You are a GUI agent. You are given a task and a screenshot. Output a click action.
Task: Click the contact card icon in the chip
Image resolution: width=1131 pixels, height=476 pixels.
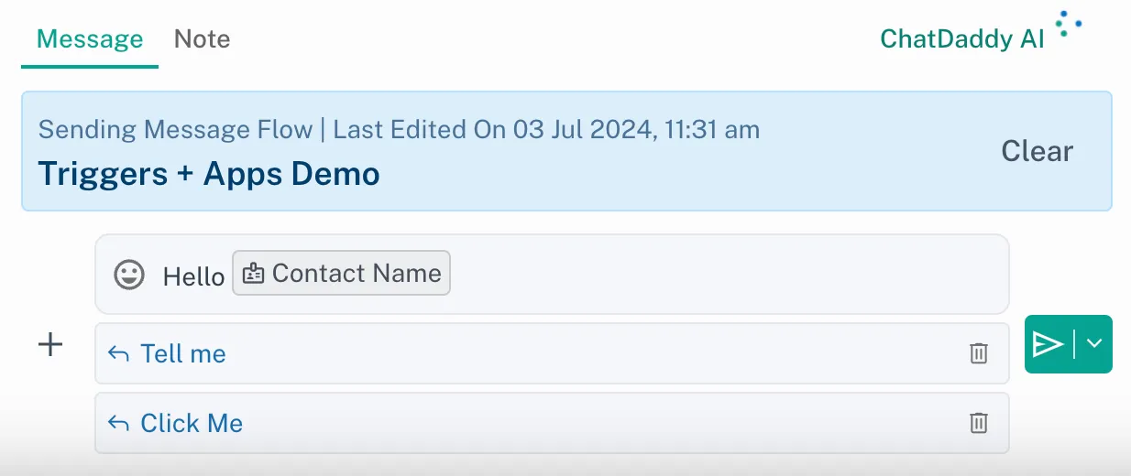coord(254,274)
